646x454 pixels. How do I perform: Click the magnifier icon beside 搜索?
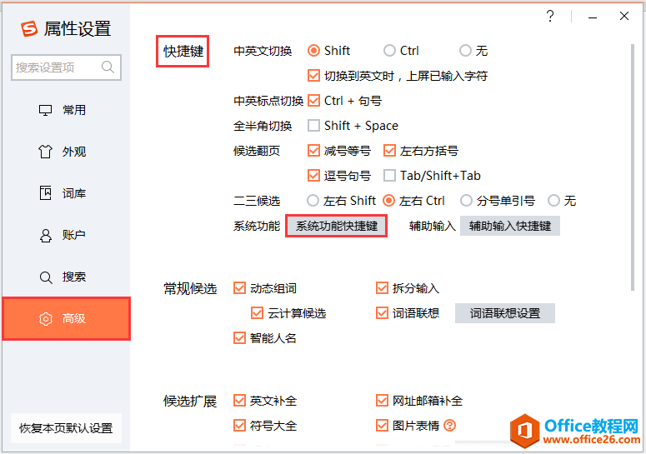(45, 277)
